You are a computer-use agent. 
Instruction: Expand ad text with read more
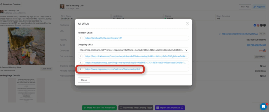[26, 25]
